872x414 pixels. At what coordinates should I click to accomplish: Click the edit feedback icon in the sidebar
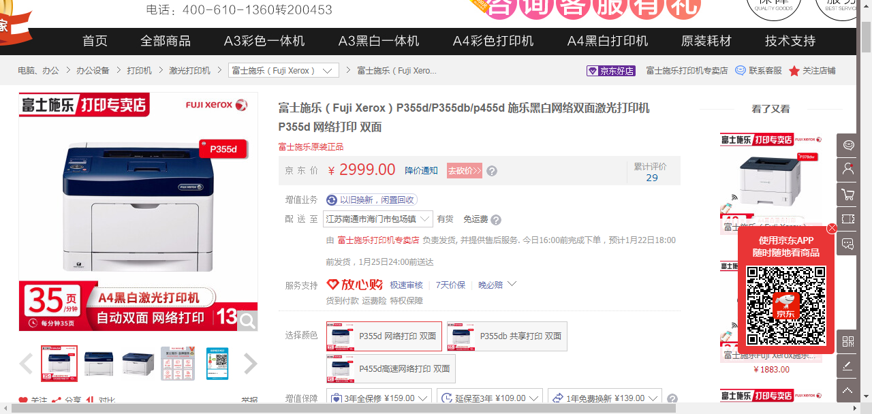pyautogui.click(x=848, y=366)
